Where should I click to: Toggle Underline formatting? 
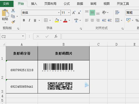pos(35,20)
